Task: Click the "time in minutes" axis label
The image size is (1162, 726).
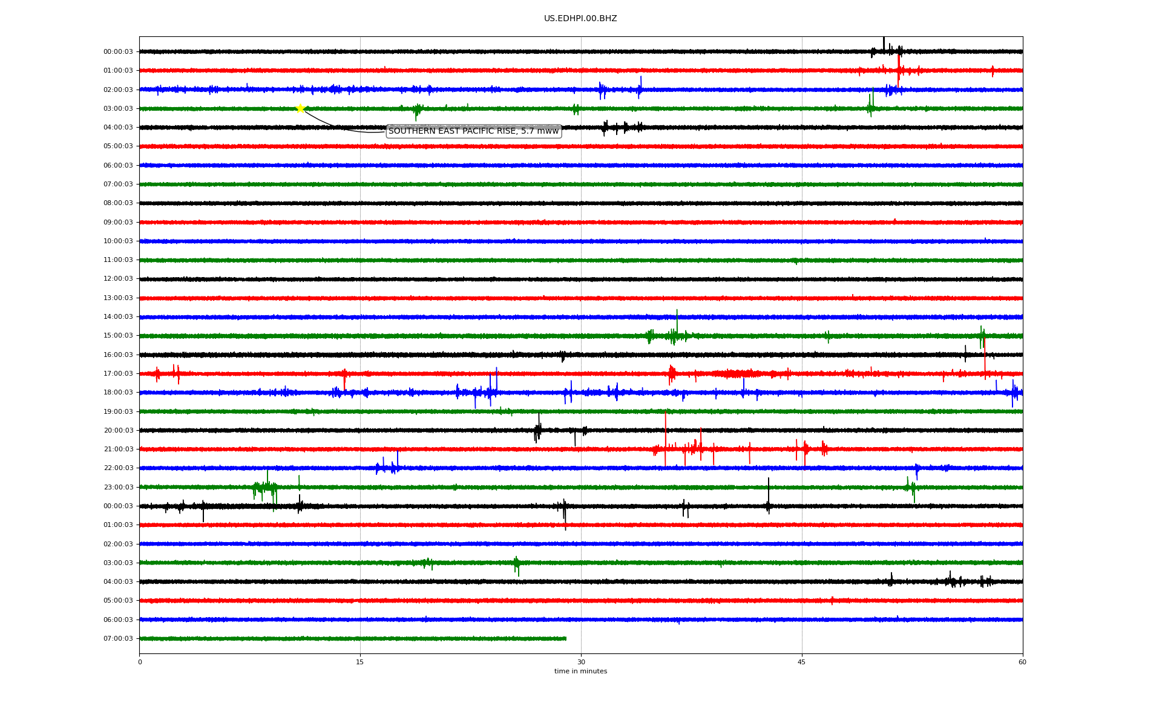Action: coord(580,672)
